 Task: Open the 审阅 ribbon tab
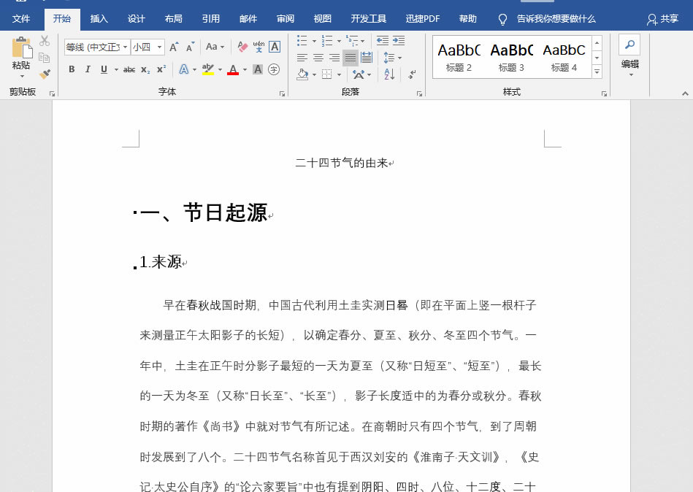[286, 19]
